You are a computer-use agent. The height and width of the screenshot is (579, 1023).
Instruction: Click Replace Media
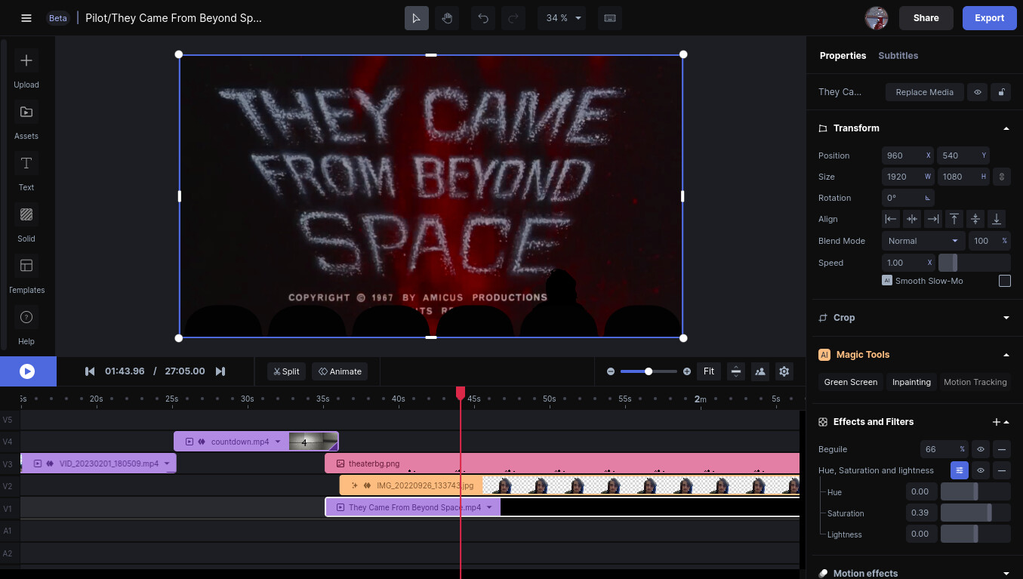click(925, 92)
